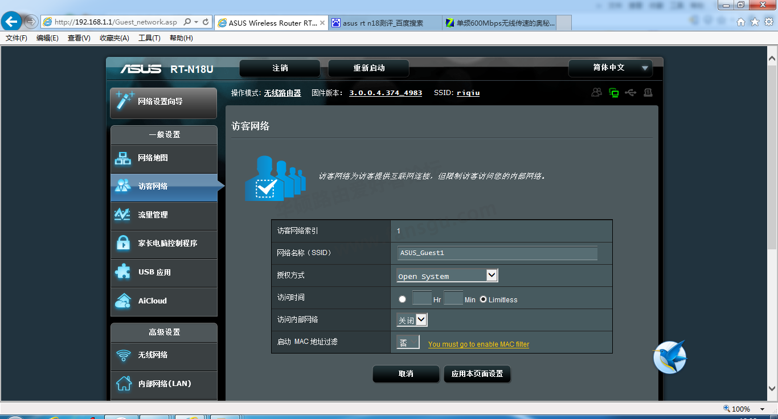This screenshot has width=778, height=419.
Task: Toggle the MAC filter 否 switch
Action: click(x=408, y=342)
